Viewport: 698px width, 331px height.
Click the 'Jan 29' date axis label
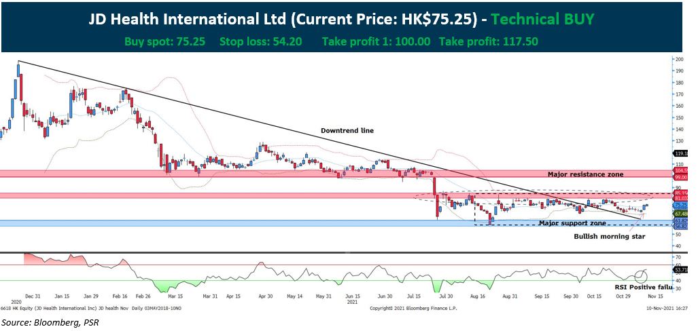click(x=91, y=296)
